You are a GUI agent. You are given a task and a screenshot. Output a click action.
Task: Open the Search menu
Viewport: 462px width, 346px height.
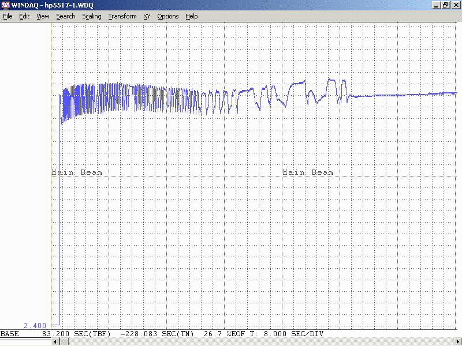click(66, 16)
